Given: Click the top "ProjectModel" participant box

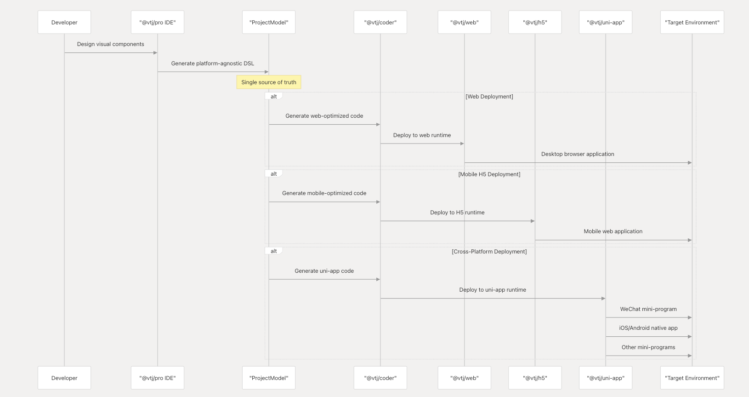Looking at the screenshot, I should pos(269,23).
